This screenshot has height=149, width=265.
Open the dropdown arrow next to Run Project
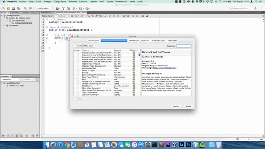(x=76, y=8)
